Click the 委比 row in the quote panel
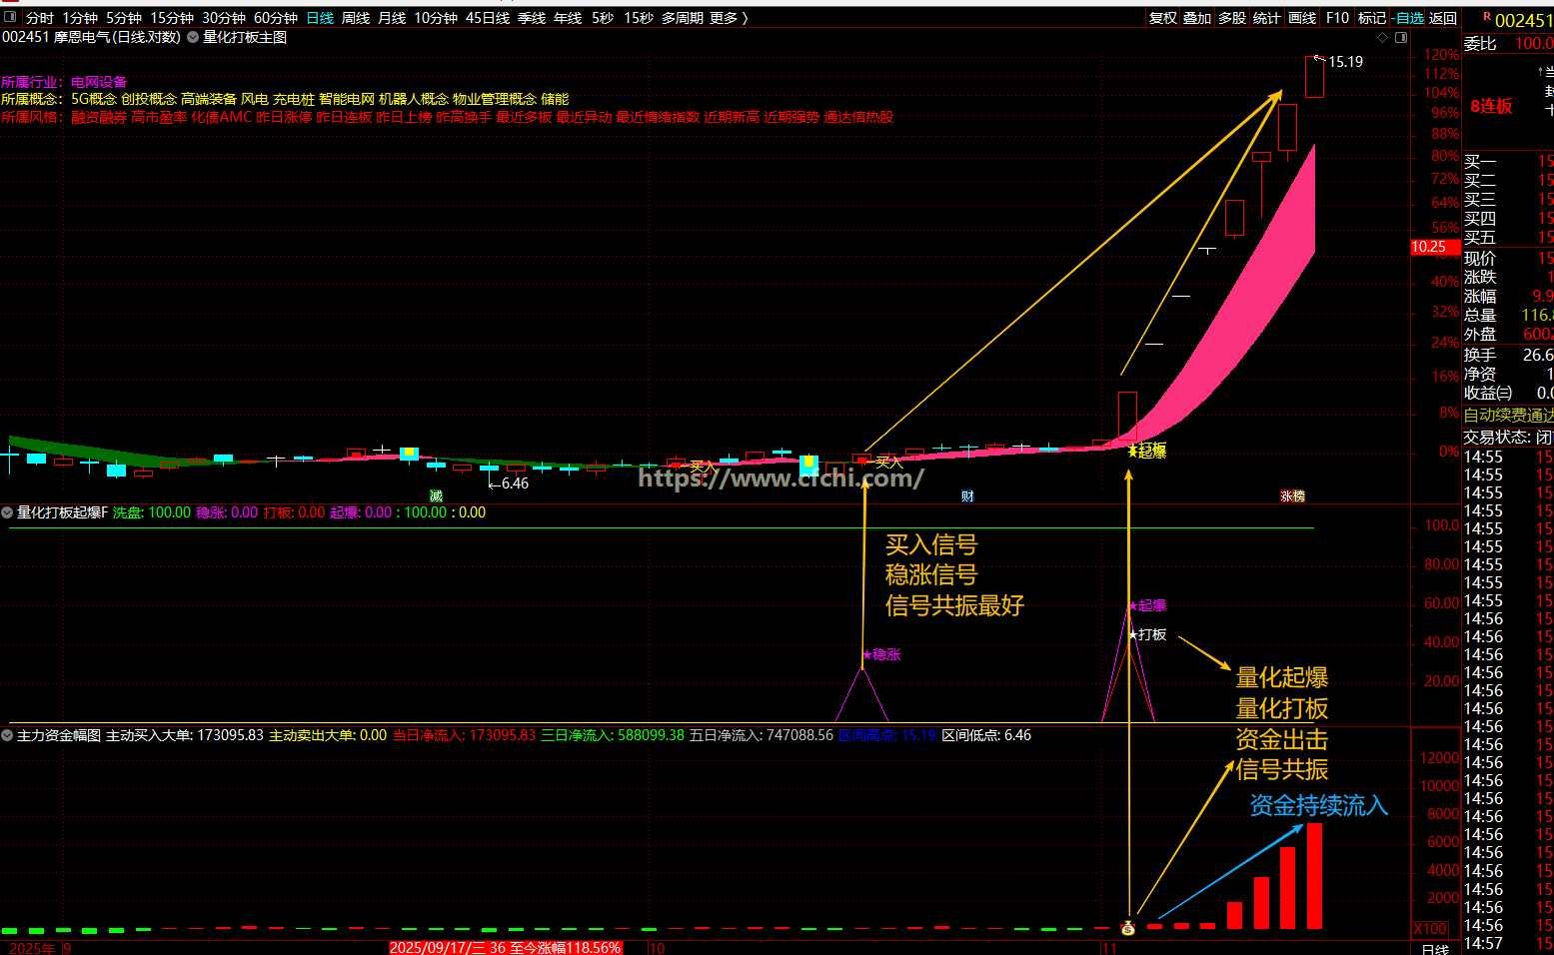Viewport: 1554px width, 955px height. [1509, 43]
